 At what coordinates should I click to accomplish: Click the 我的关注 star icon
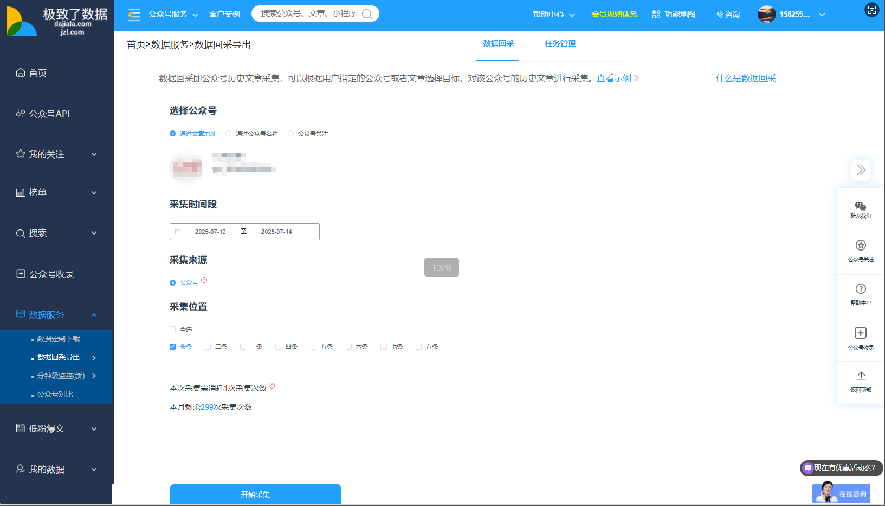pyautogui.click(x=21, y=154)
